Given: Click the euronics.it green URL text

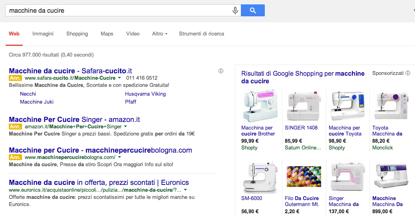Looking at the screenshot, I should [x=95, y=190].
